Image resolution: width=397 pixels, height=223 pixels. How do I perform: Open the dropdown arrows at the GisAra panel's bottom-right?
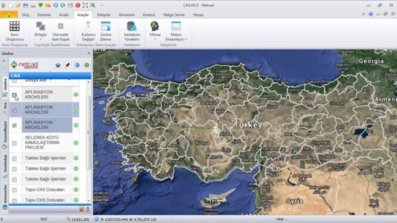click(x=88, y=209)
